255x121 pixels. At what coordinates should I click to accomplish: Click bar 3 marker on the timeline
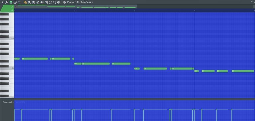point(135,11)
